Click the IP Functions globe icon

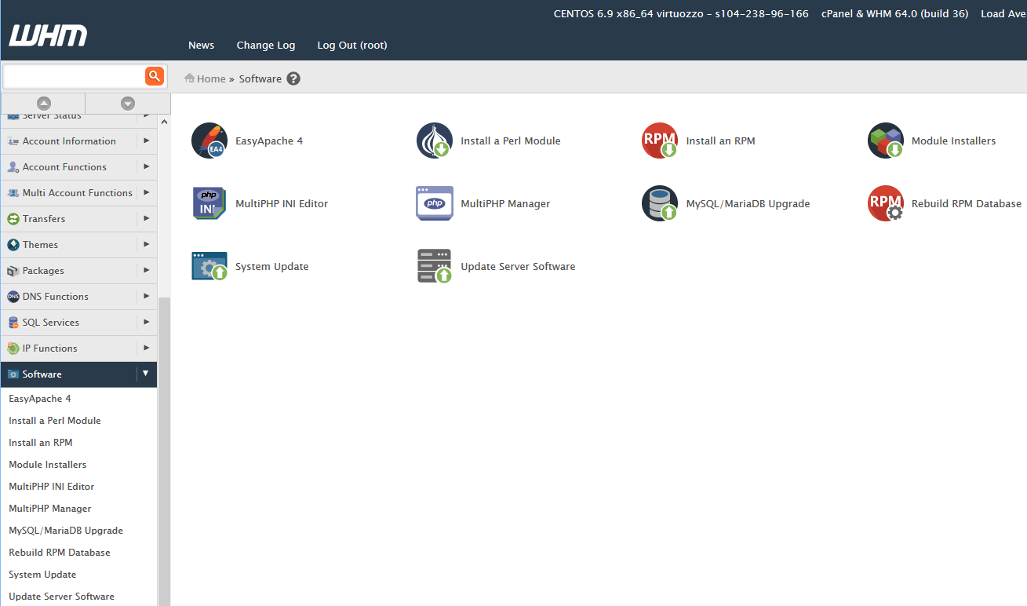pyautogui.click(x=13, y=349)
